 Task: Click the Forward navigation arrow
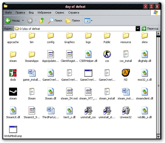(x=30, y=21)
